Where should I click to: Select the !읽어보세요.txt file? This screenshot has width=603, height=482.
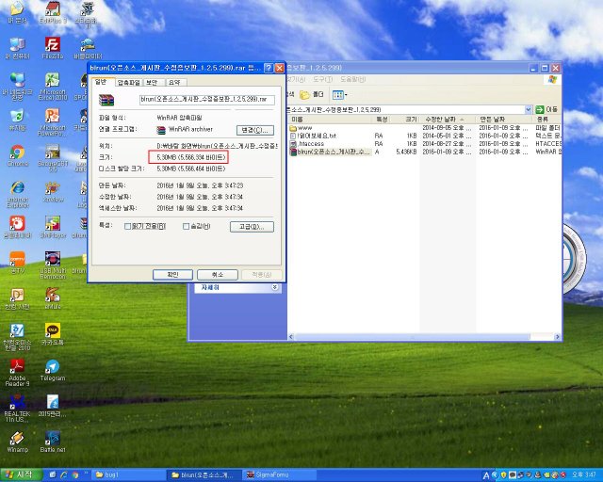(x=314, y=136)
